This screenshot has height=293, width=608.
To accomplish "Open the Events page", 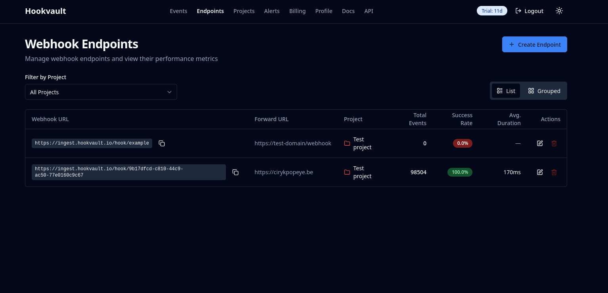I will (x=178, y=11).
